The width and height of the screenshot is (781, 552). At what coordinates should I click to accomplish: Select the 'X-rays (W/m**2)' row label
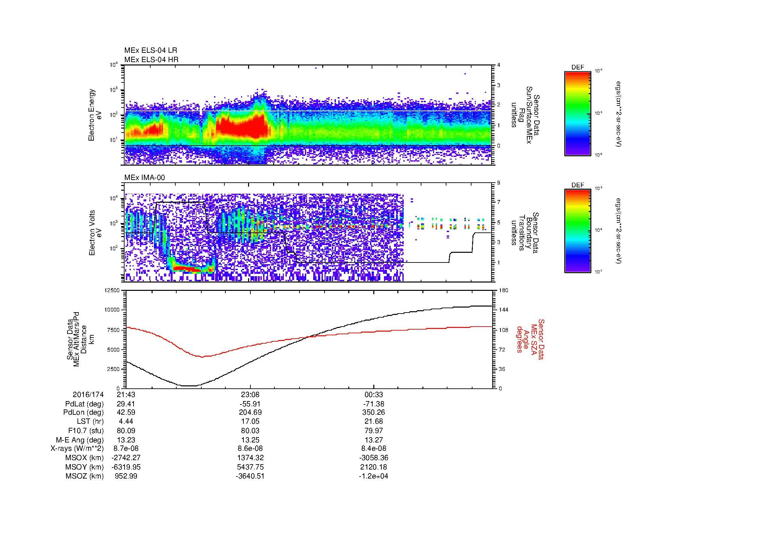pyautogui.click(x=77, y=448)
